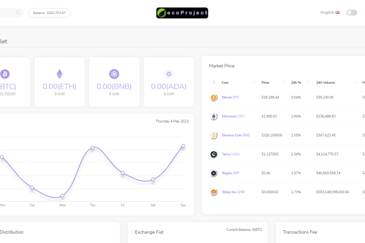Open the Bitcoin BTC link
Viewport: 365px width, 243px height.
point(231,97)
